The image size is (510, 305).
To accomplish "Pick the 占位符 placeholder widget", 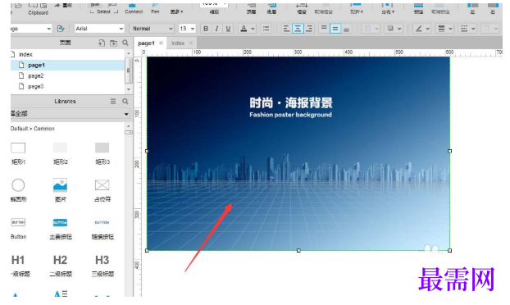I will click(x=102, y=190).
